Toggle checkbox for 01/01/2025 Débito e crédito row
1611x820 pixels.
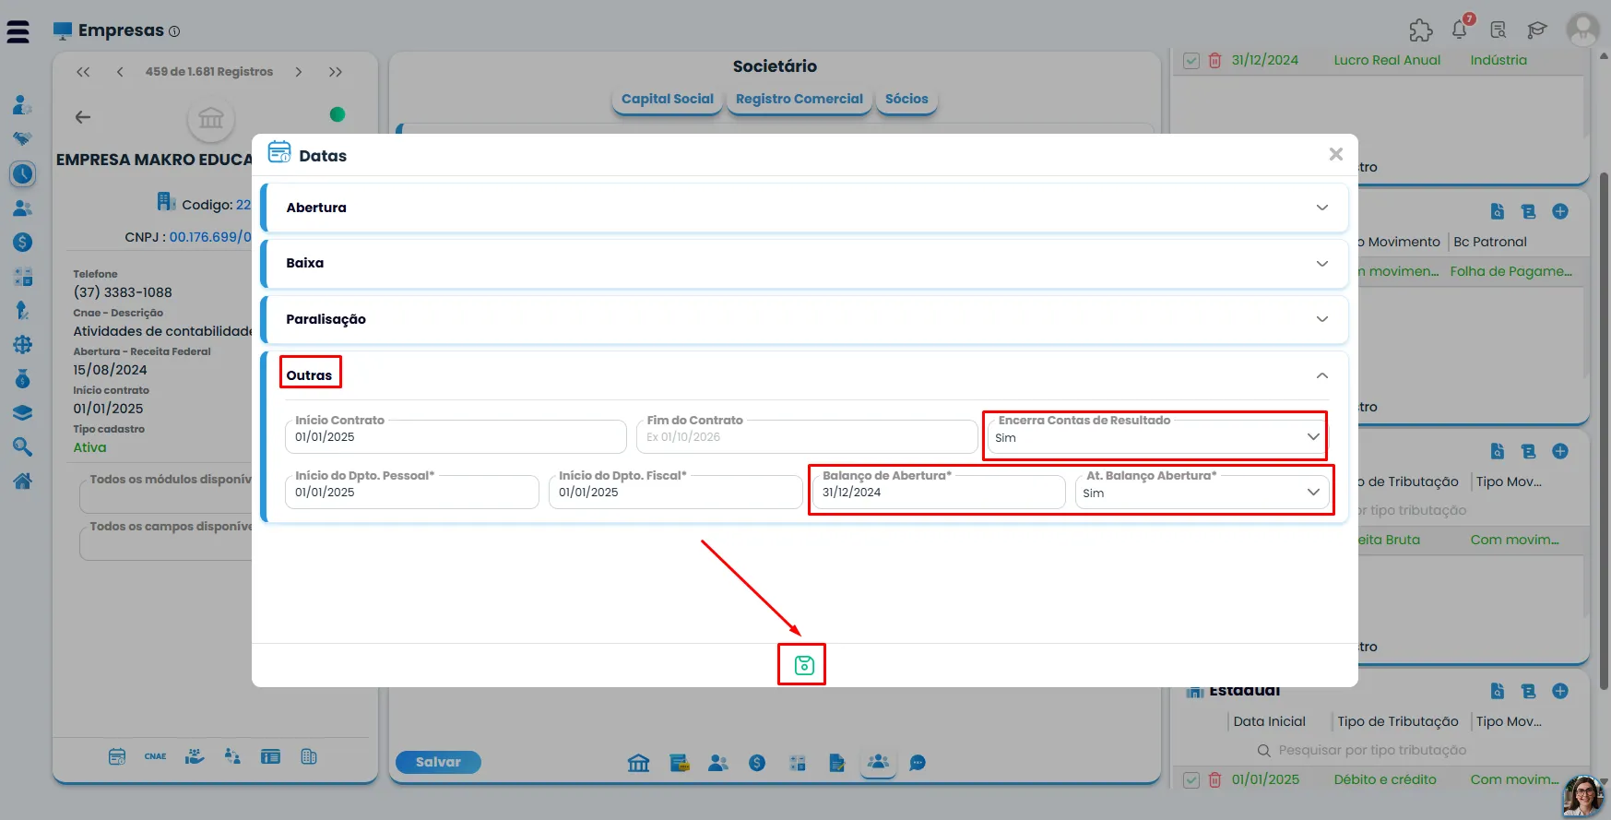(x=1191, y=779)
